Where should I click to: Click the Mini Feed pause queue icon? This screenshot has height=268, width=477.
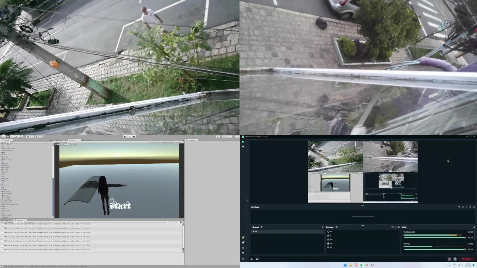point(462,207)
